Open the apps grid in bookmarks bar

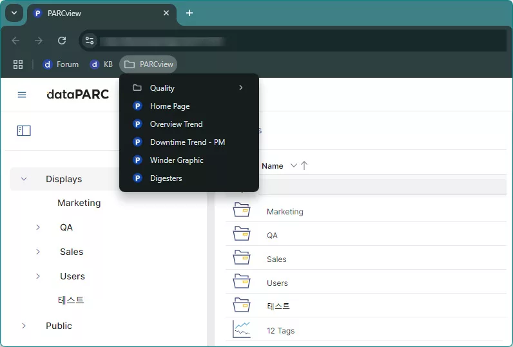[18, 64]
